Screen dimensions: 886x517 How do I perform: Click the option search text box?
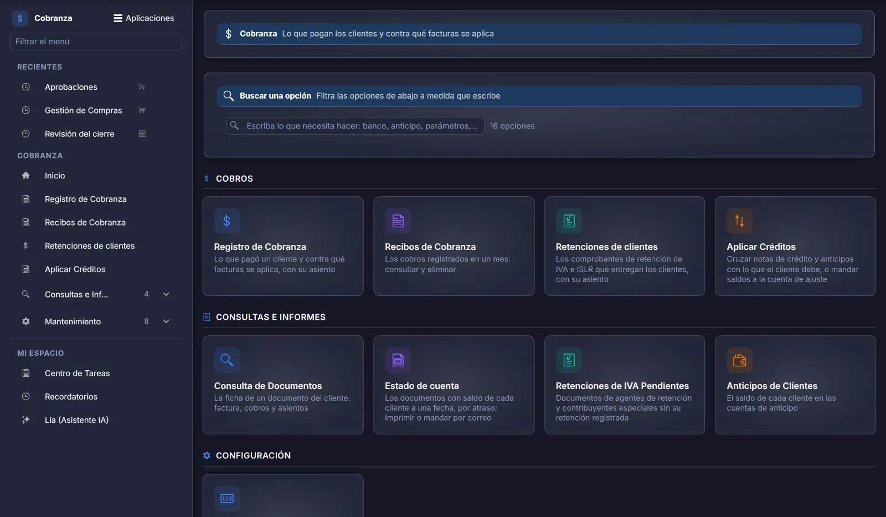coord(356,126)
